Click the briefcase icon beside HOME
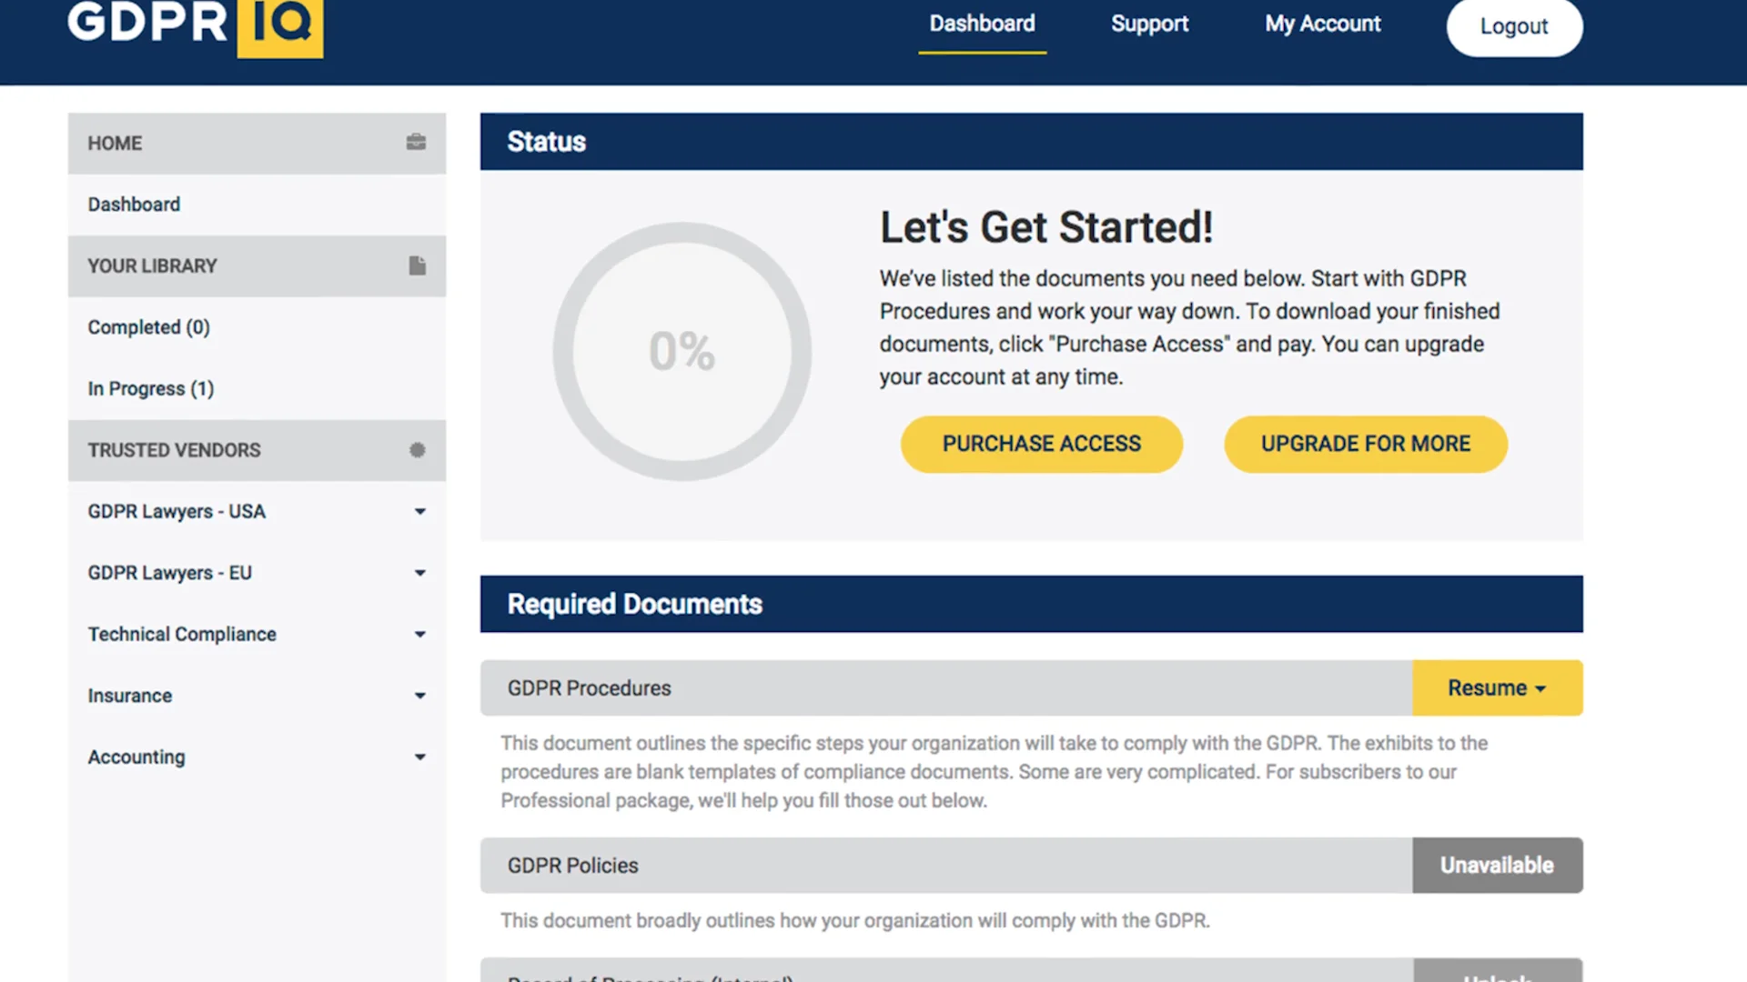 click(416, 142)
